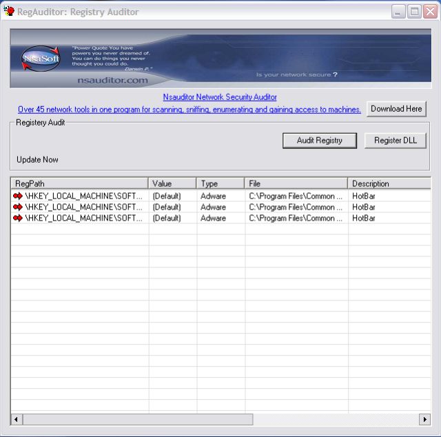Screen dimensions: 441x437
Task: Close the RegAuditor window
Action: click(431, 12)
